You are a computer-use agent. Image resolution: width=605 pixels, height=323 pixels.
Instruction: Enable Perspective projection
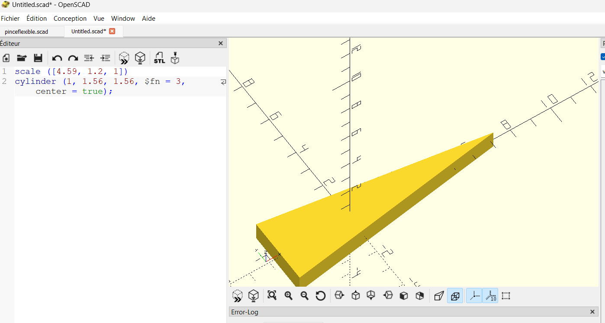pos(439,296)
